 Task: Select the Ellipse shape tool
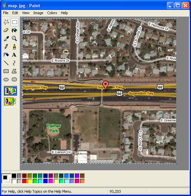tap(6, 79)
